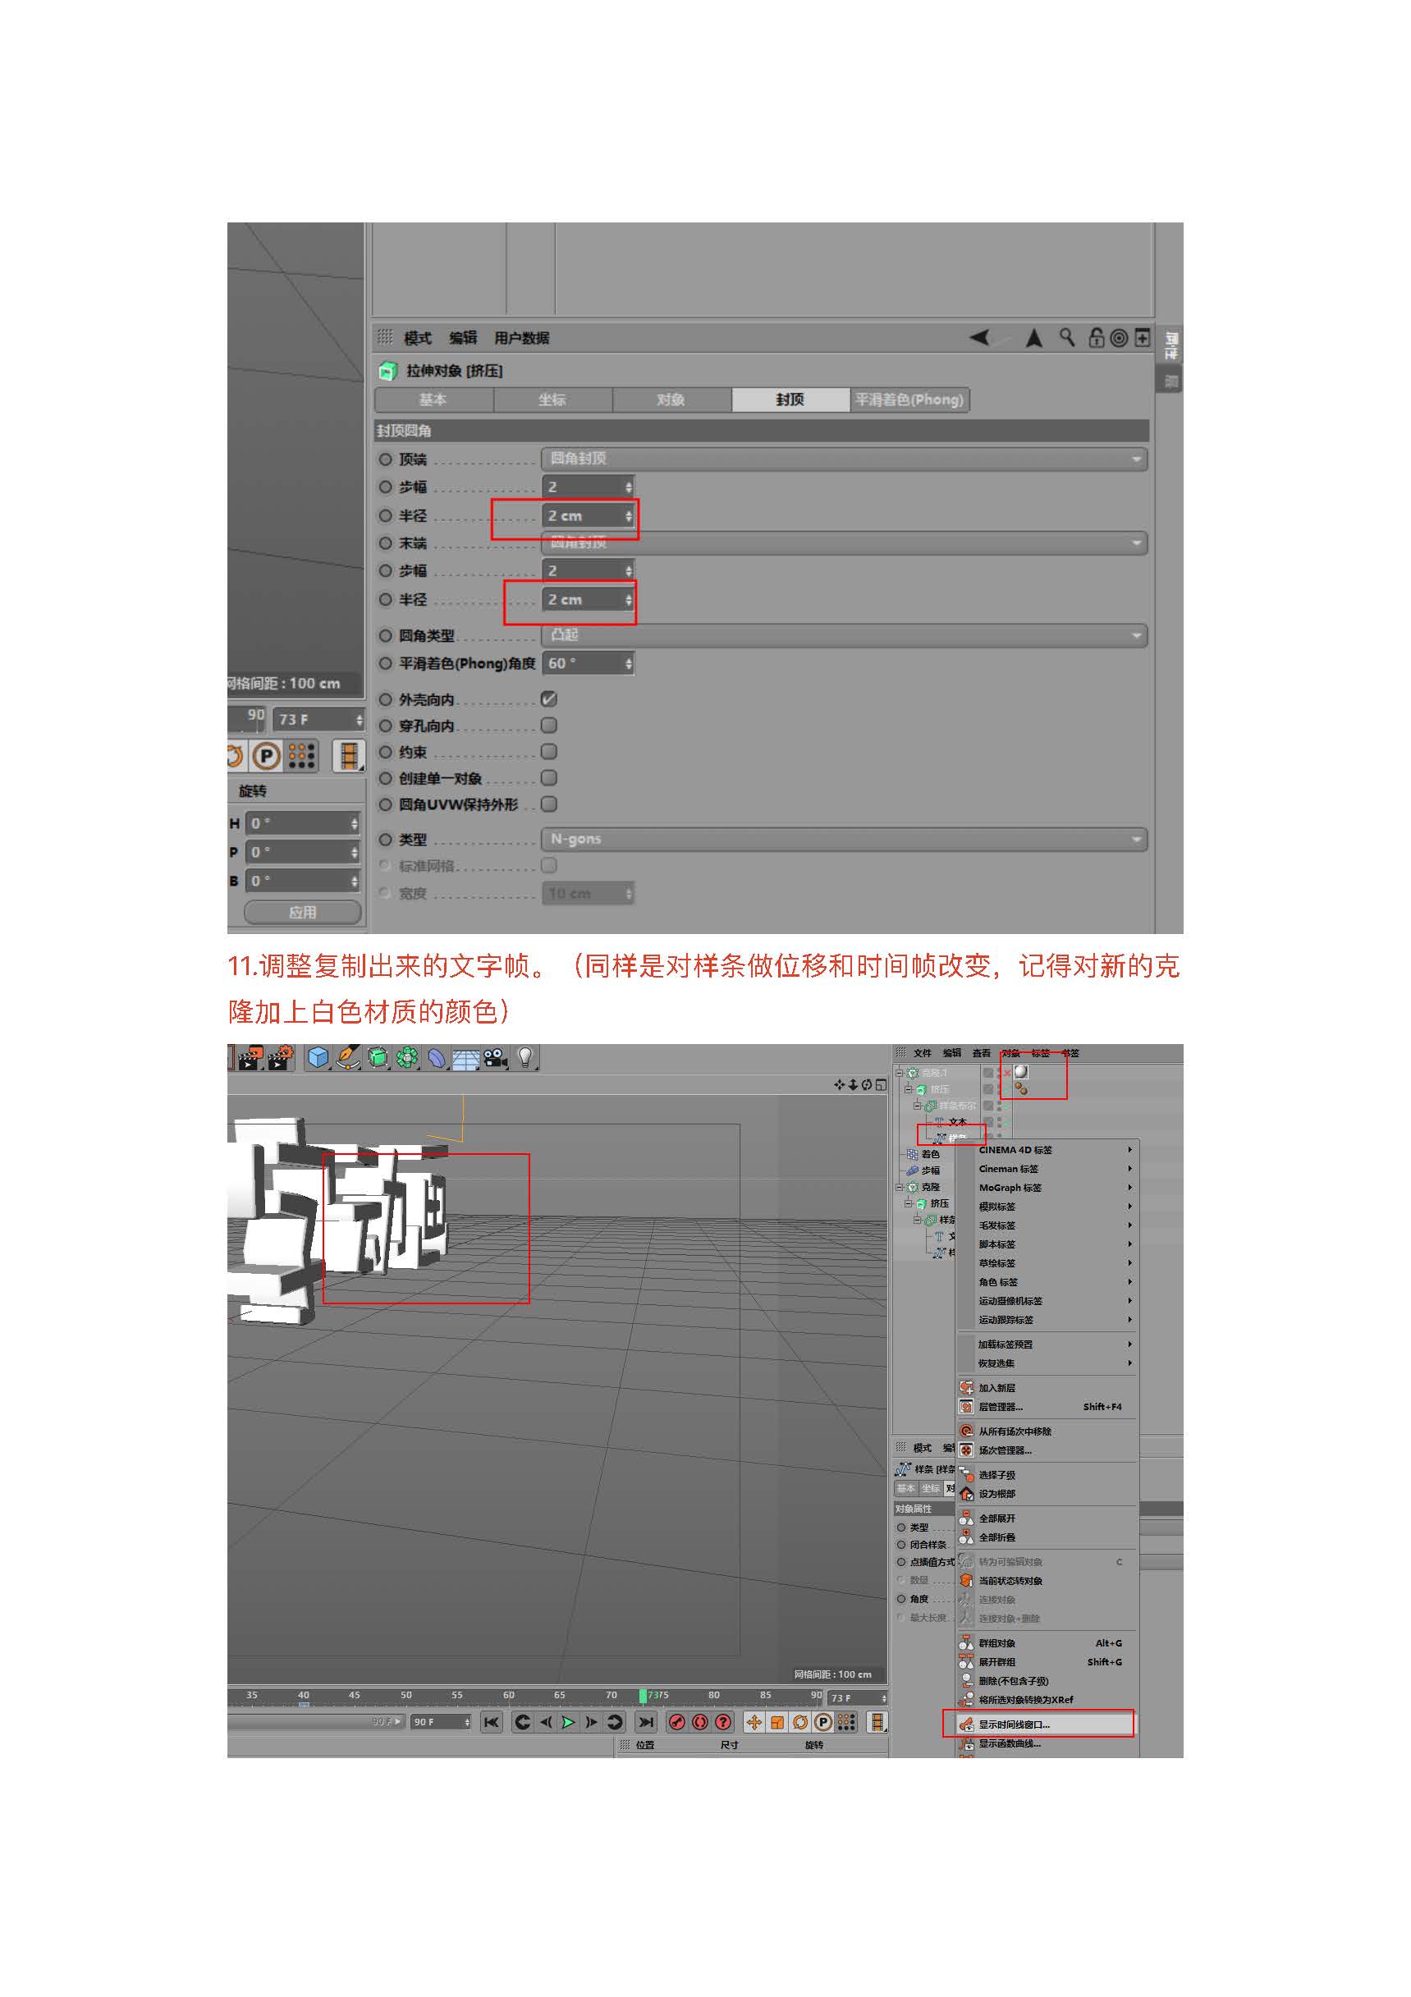The height and width of the screenshot is (1997, 1411).
Task: Click the green subdivision generator icon
Action: tap(378, 1056)
